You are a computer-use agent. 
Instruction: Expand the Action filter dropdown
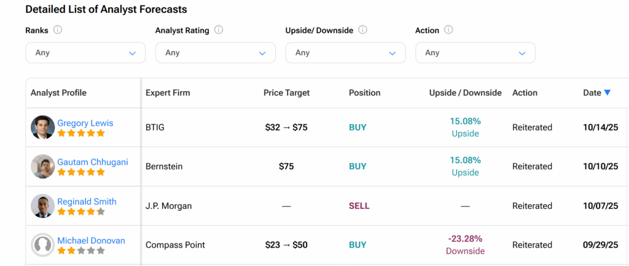pos(475,53)
